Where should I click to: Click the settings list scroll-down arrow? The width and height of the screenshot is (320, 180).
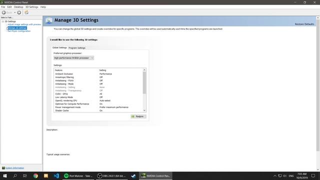click(x=144, y=110)
